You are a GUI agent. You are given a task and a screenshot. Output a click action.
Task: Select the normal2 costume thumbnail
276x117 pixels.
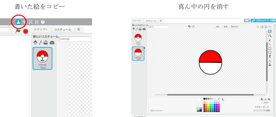point(138,54)
